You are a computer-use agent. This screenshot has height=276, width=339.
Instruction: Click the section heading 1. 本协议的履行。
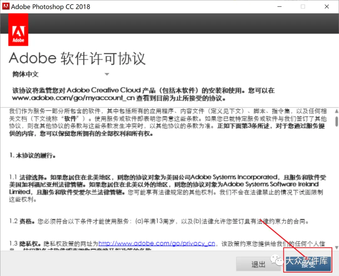(32, 155)
